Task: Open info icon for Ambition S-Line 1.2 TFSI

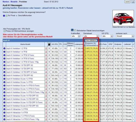Action: 4,79
